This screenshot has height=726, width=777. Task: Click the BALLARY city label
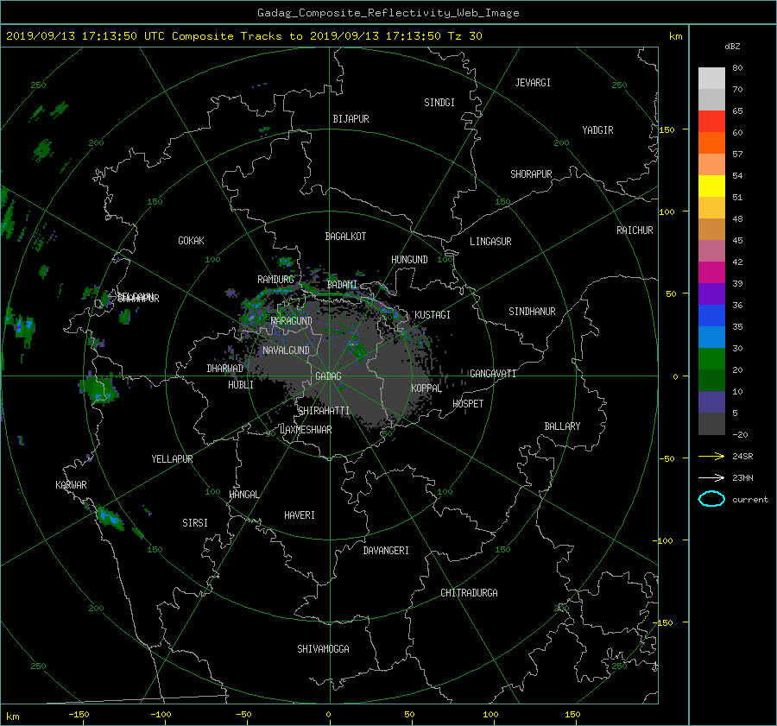click(x=562, y=426)
